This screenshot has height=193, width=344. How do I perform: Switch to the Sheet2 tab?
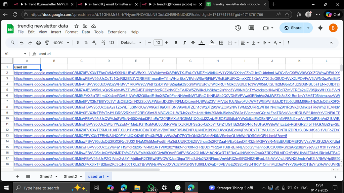70,177
